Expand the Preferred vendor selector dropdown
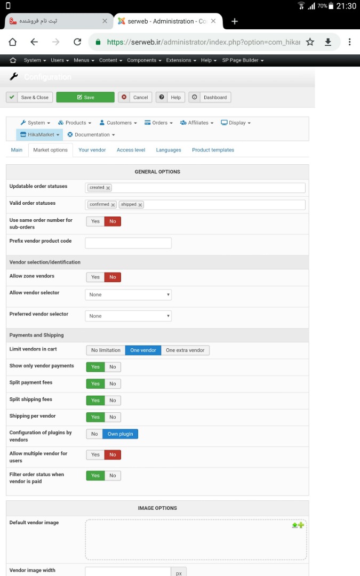 (x=128, y=316)
